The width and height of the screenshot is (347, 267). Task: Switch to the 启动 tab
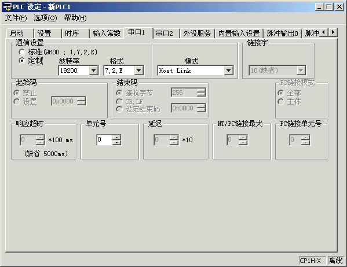point(20,34)
